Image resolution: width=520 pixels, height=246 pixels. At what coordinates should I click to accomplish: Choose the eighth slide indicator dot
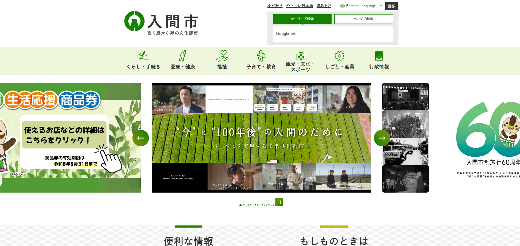click(x=265, y=205)
